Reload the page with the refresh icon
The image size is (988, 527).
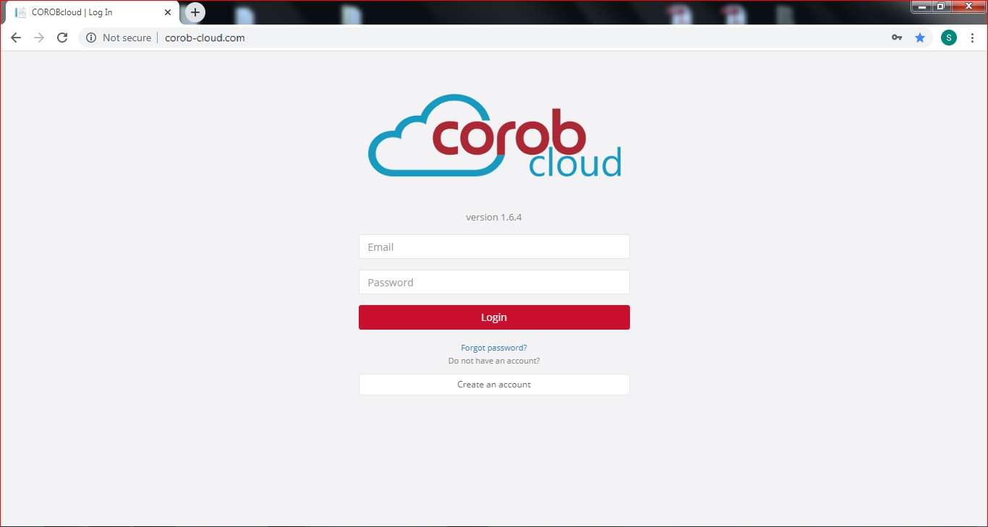click(62, 38)
